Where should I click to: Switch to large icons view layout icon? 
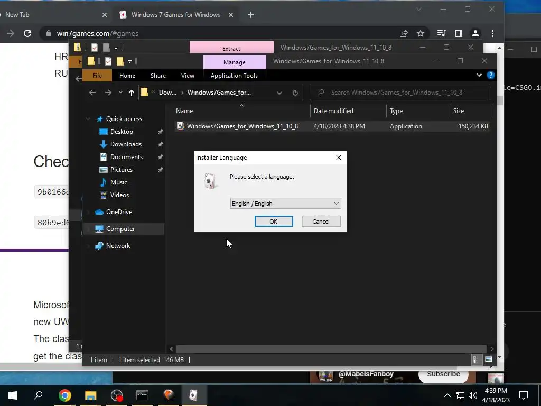pyautogui.click(x=489, y=359)
